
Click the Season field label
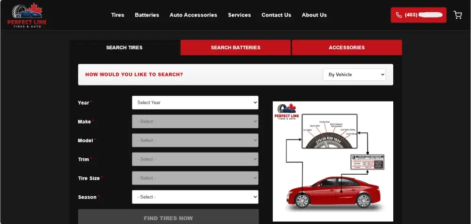(88, 197)
